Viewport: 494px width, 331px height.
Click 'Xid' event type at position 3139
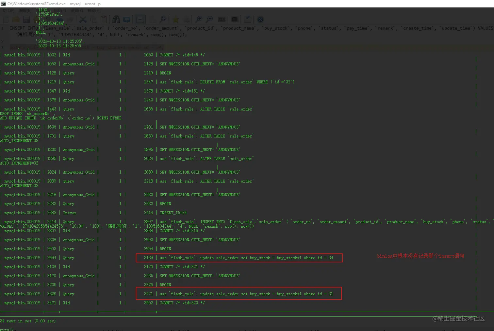(x=66, y=267)
